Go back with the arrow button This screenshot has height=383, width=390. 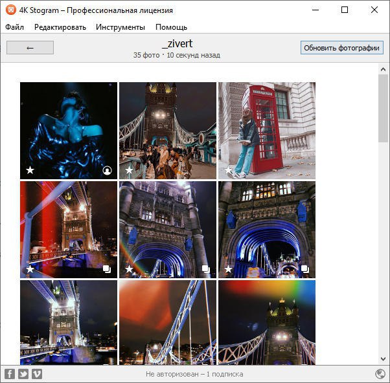tap(30, 48)
